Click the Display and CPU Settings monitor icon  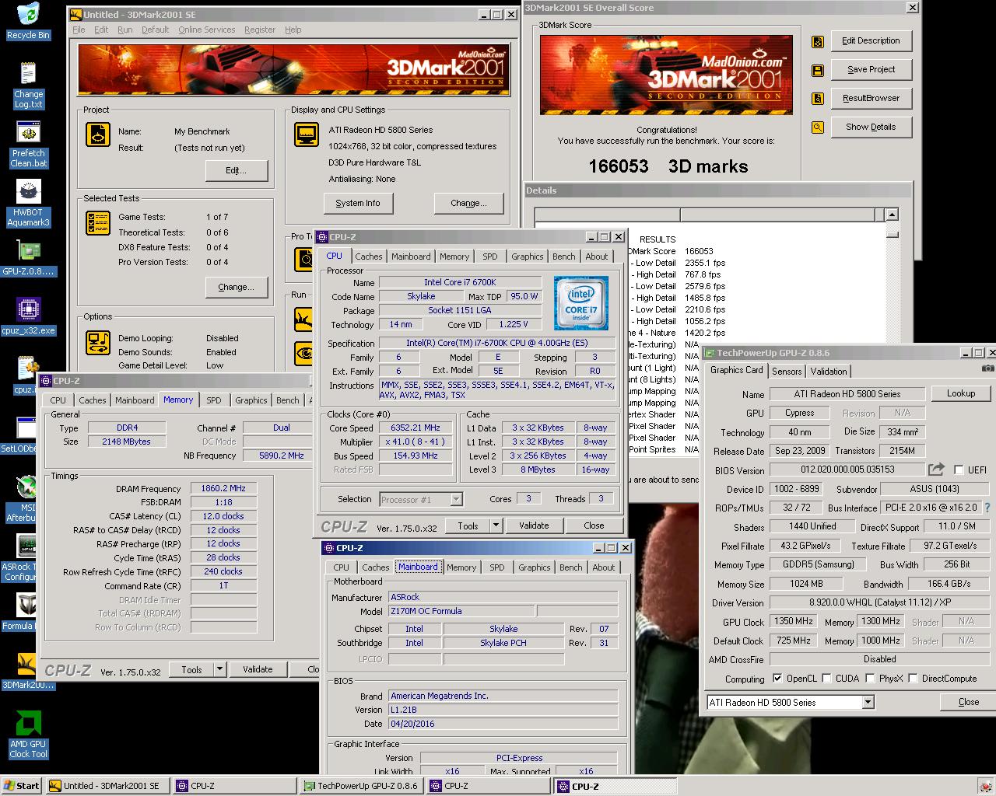coord(306,134)
